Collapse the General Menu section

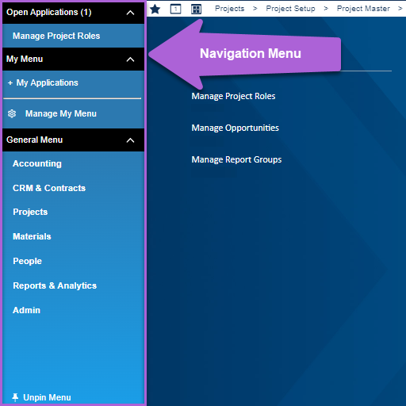click(x=130, y=140)
